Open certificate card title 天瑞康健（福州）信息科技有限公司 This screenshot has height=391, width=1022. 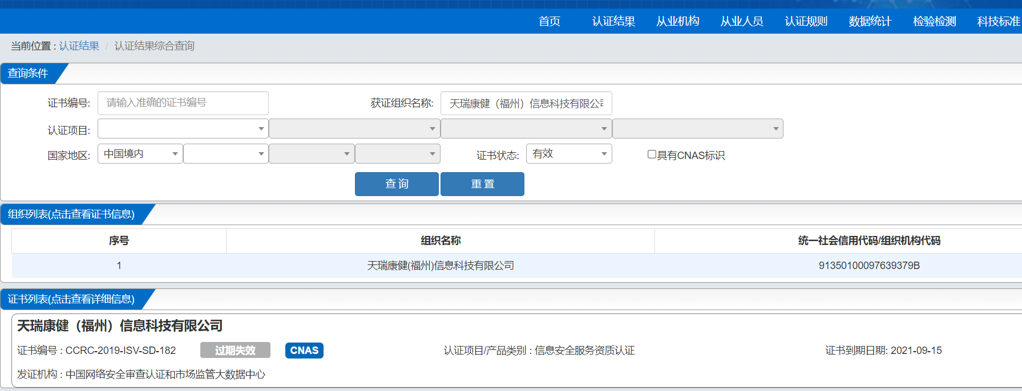coord(120,325)
